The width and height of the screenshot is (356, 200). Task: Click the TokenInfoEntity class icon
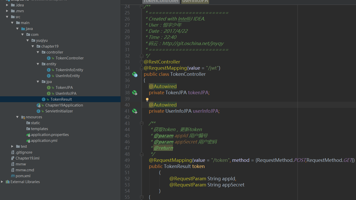click(x=49, y=70)
